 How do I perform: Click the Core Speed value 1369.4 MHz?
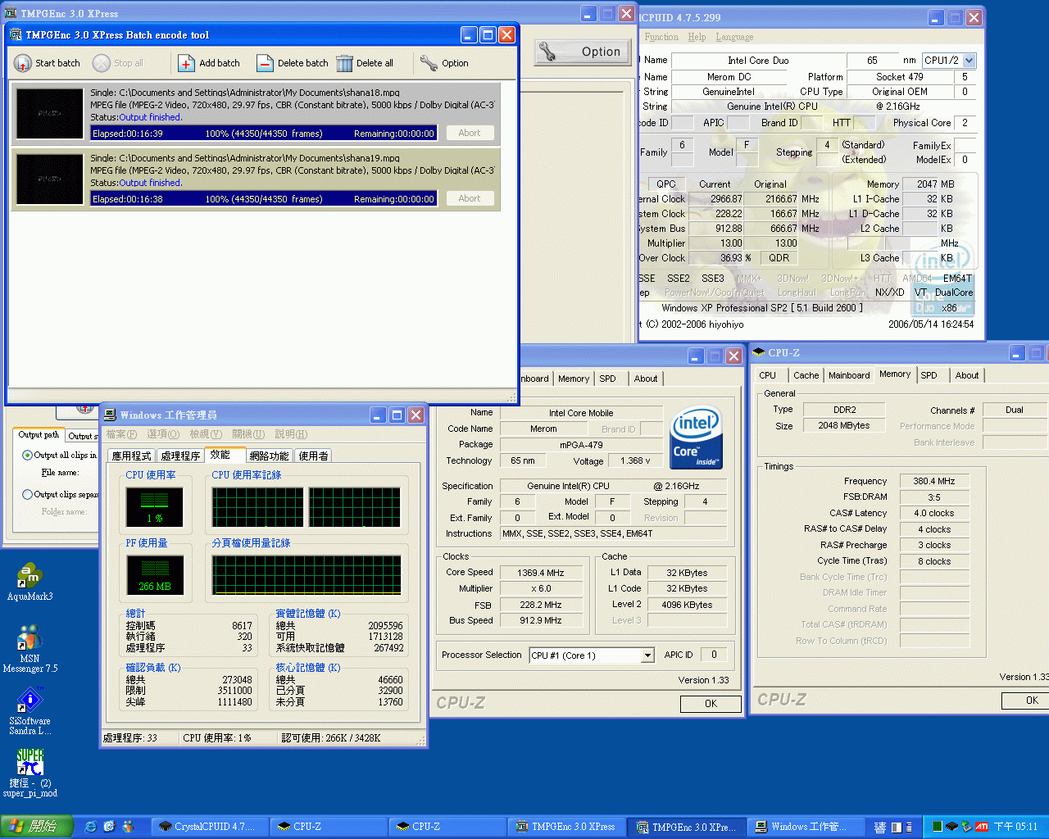[x=540, y=573]
